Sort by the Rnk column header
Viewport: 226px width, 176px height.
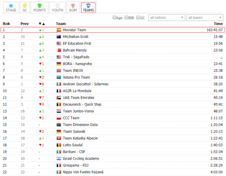point(6,24)
